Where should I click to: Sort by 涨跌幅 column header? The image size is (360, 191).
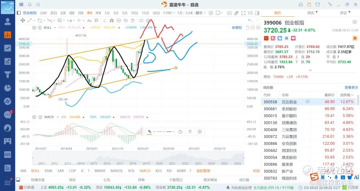(347, 95)
